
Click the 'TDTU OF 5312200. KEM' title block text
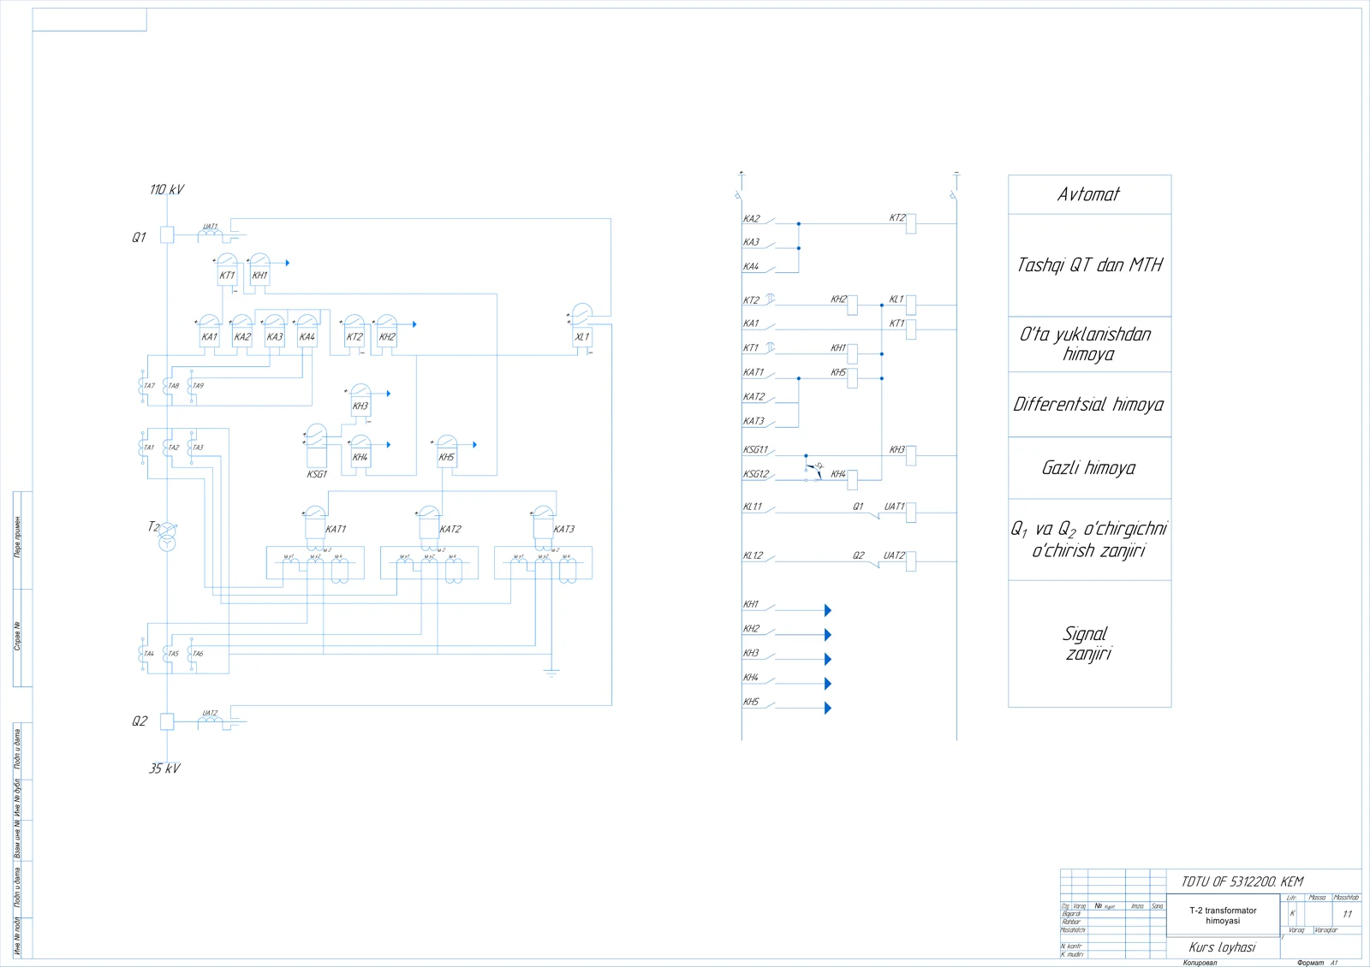point(1242,881)
